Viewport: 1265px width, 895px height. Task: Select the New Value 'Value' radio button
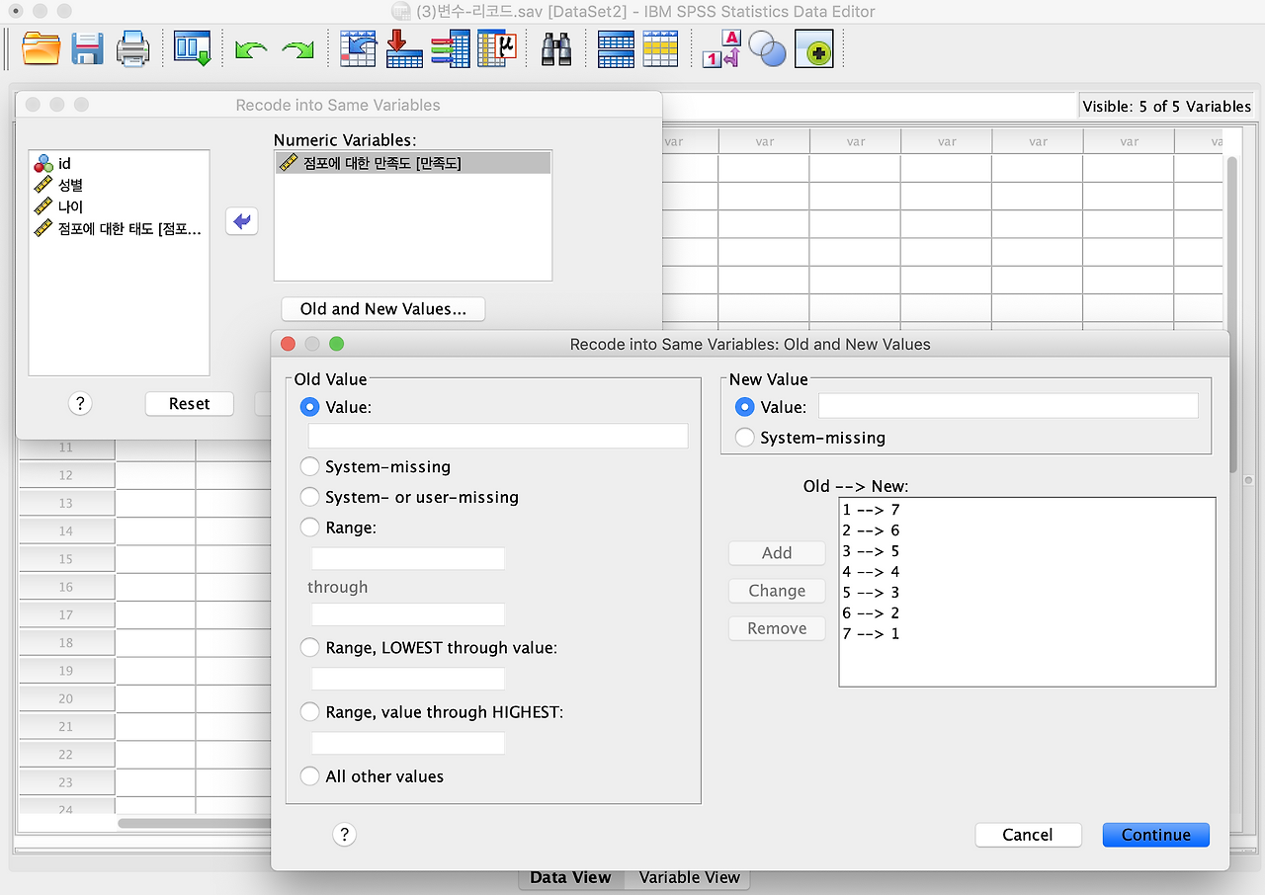click(x=745, y=407)
